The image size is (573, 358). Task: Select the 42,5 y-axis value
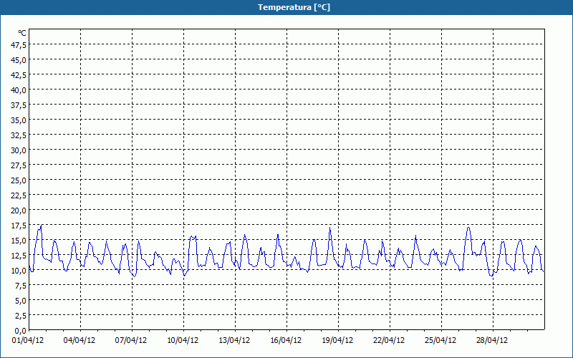[19, 75]
